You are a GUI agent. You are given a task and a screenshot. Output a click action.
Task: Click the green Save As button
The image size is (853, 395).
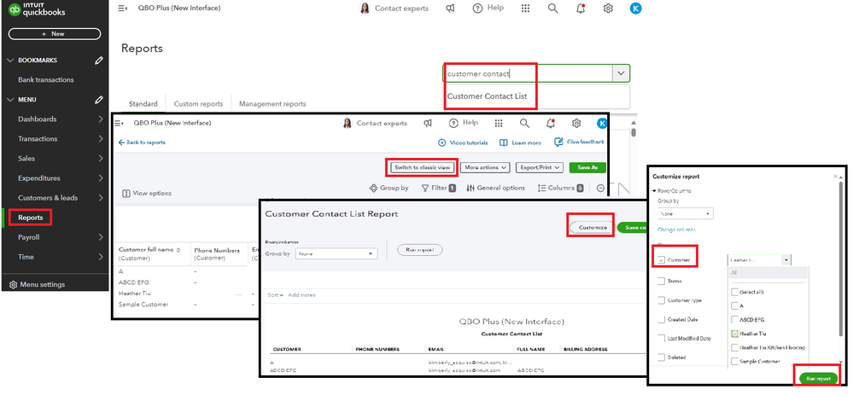pos(587,167)
